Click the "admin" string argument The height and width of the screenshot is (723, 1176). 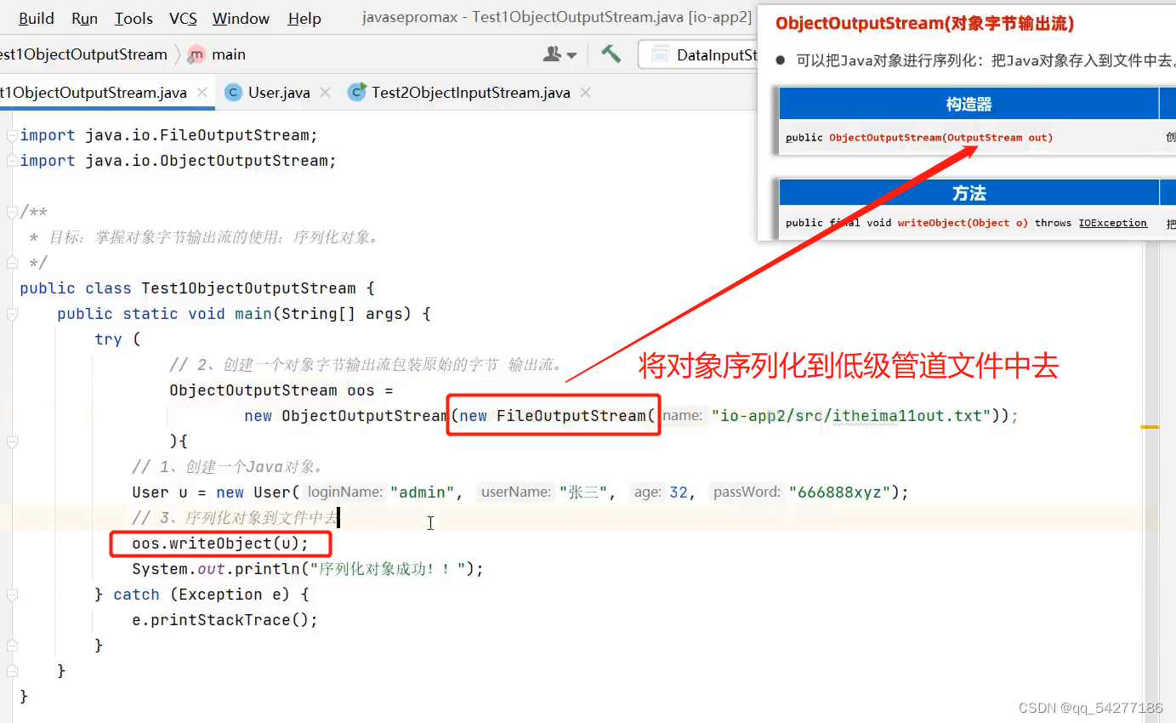tap(423, 492)
